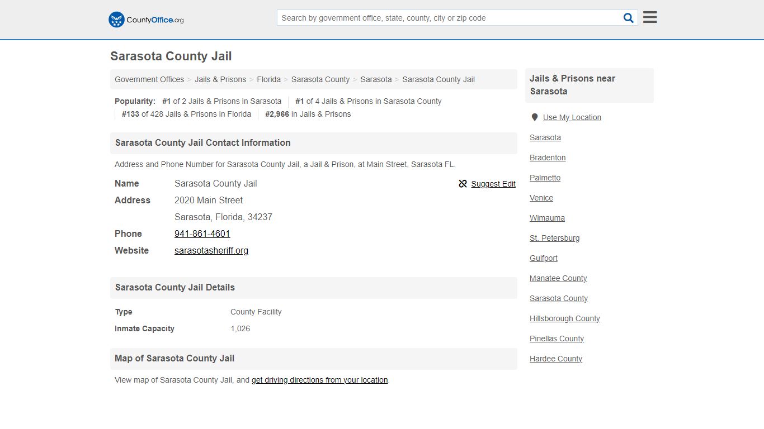Click Use My Location link
764x429 pixels.
click(572, 117)
